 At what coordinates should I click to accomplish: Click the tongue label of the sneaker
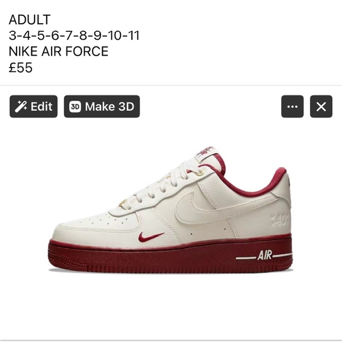coord(206,152)
